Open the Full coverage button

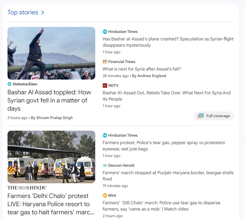[214, 116]
